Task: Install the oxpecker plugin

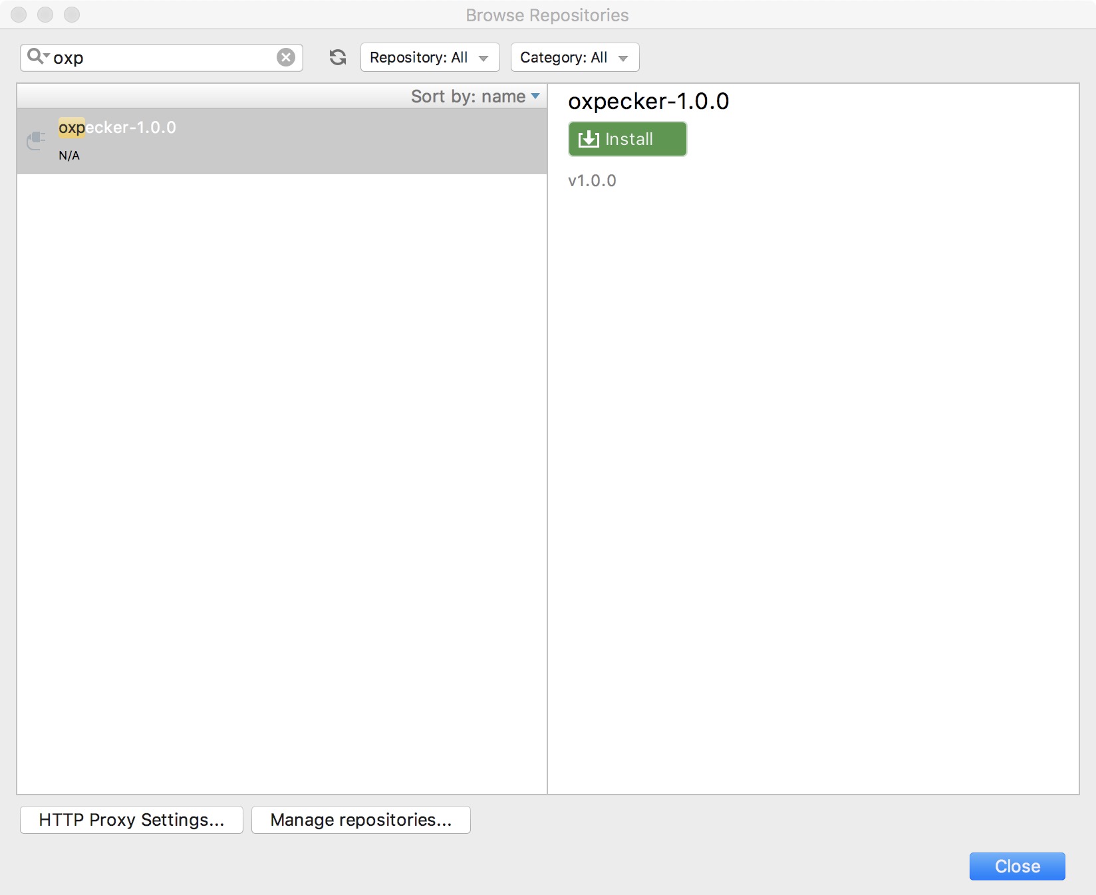Action: [x=627, y=139]
